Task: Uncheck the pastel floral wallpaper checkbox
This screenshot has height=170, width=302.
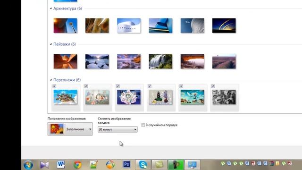Action: click(x=86, y=86)
